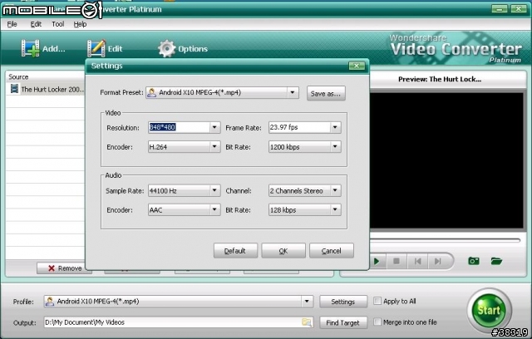Open the Channel 2 Channels Stereo dropdown
Screen dimensions: 532x339
tap(335, 190)
